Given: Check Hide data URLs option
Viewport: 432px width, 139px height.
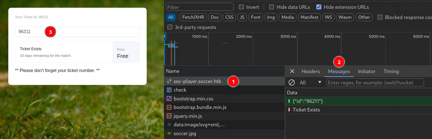Looking at the screenshot, I should pyautogui.click(x=271, y=7).
